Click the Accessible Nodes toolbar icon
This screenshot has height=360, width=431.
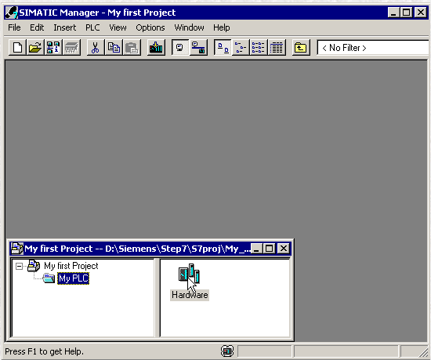pyautogui.click(x=53, y=48)
